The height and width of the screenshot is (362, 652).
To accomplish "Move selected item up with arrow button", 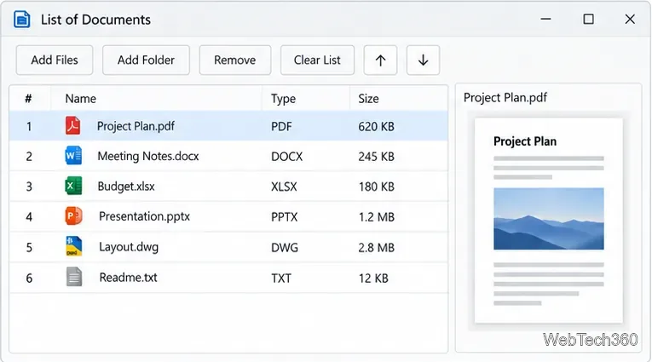I will click(380, 60).
